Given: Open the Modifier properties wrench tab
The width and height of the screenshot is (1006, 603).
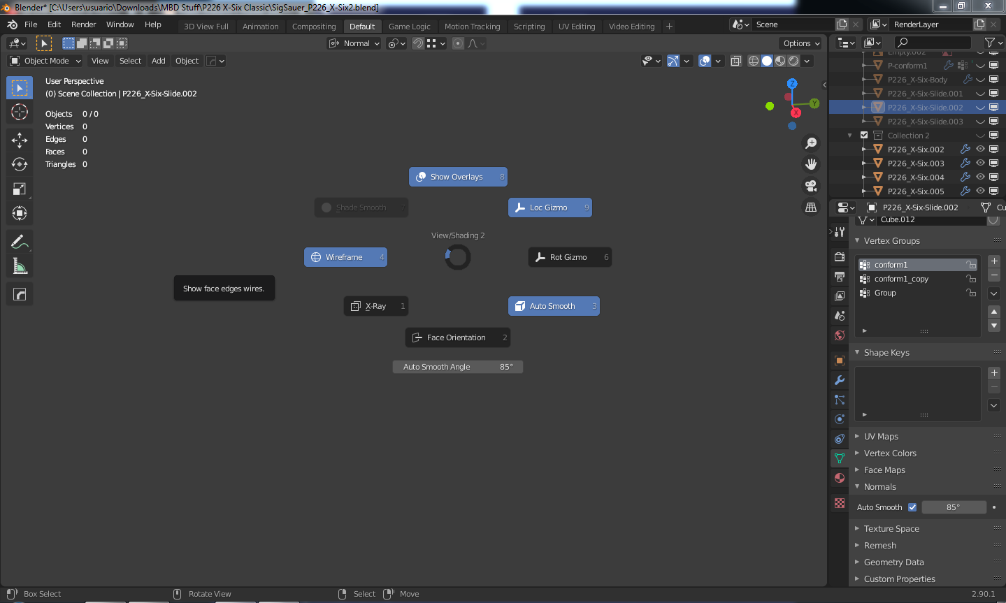Looking at the screenshot, I should pos(840,380).
